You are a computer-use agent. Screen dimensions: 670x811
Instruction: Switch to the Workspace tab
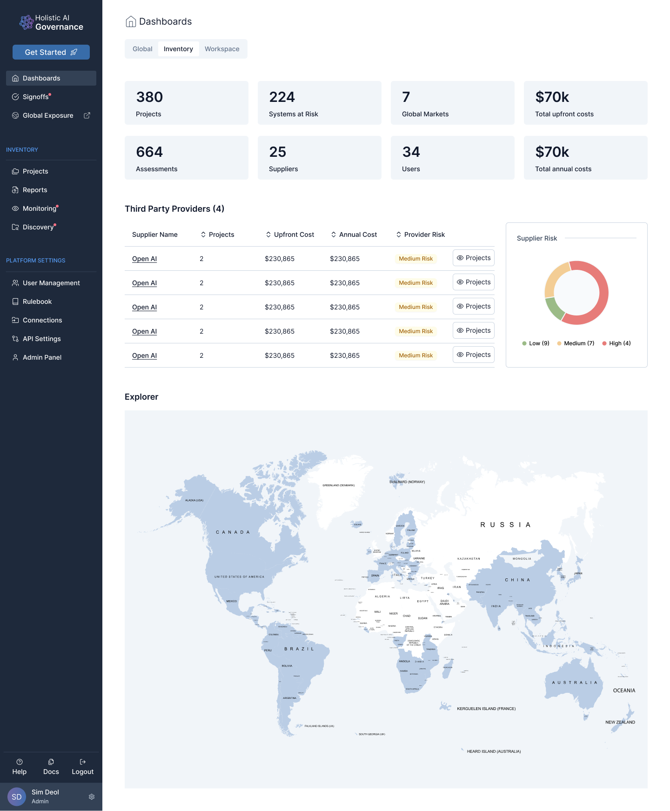pos(222,49)
